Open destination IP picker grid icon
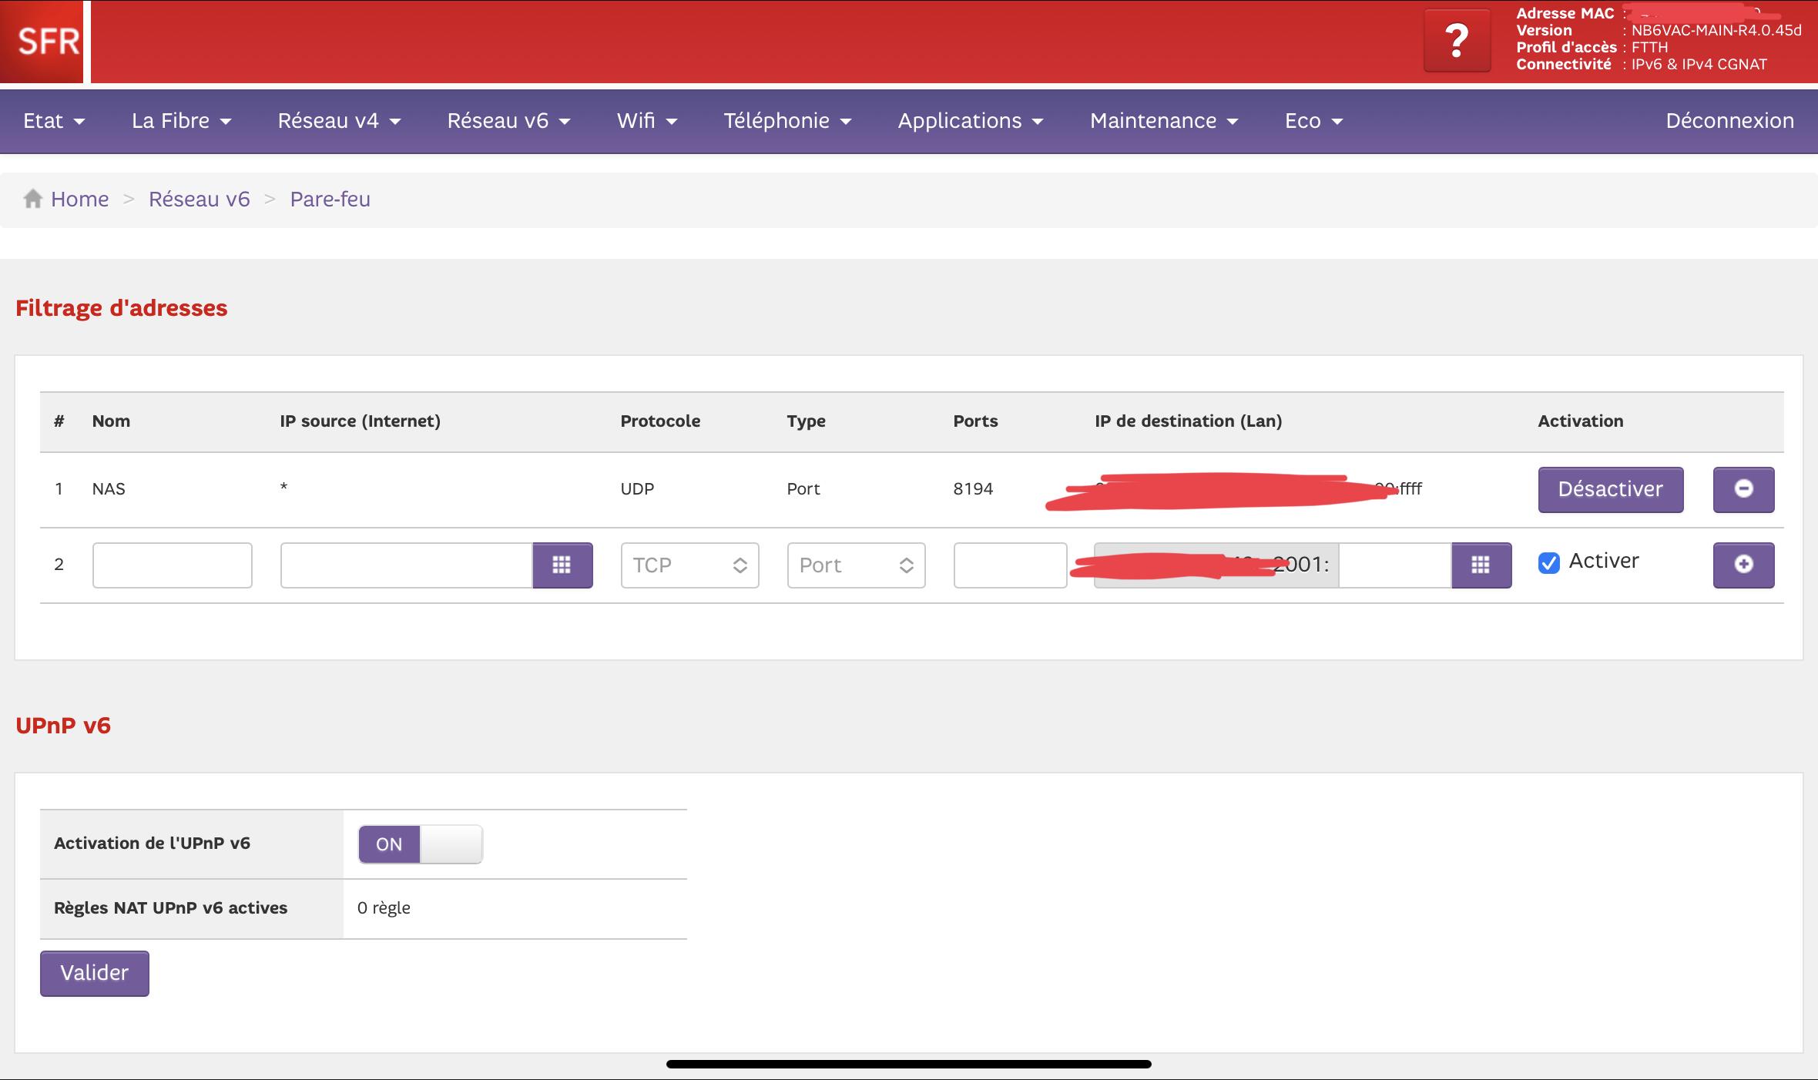This screenshot has height=1080, width=1818. pos(1481,565)
